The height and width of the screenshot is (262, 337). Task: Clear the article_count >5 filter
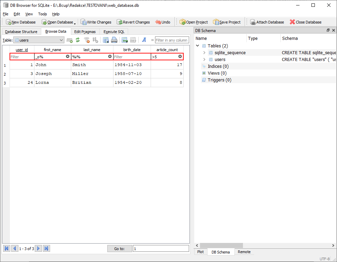(x=180, y=57)
